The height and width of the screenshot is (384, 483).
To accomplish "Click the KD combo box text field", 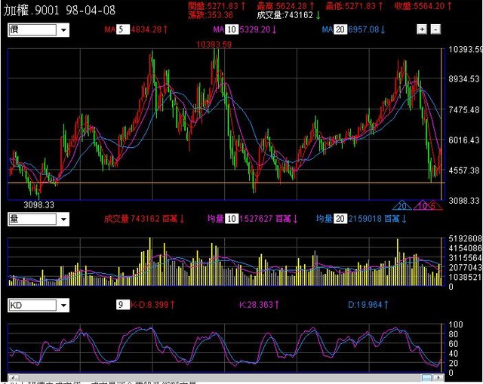I will coord(32,306).
